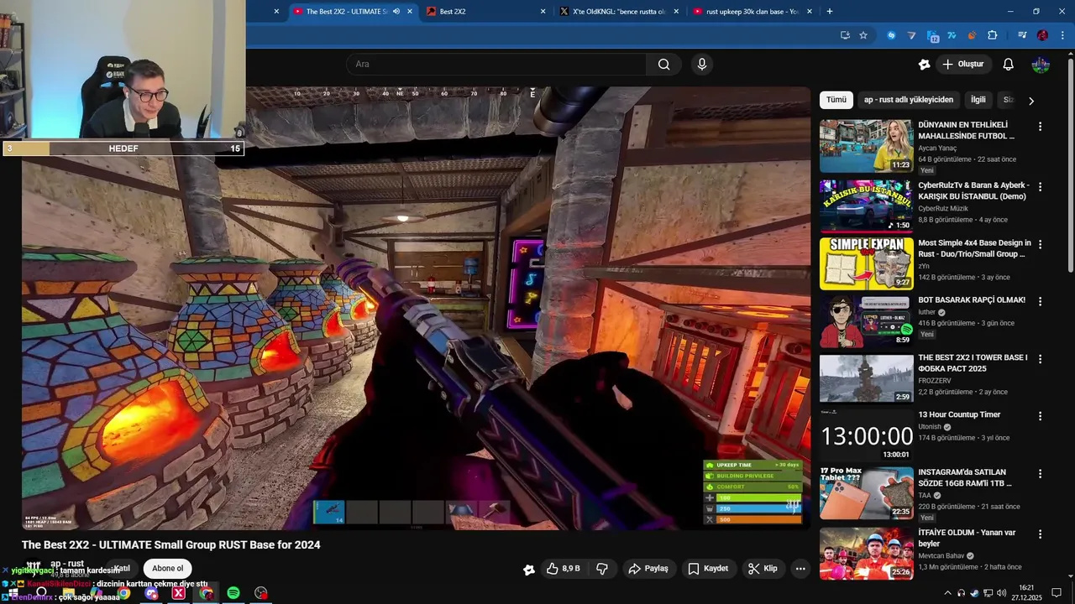Open the YouTube account avatar menu
Viewport: 1075px width, 604px height.
(1041, 65)
